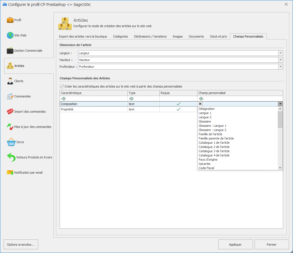The height and width of the screenshot is (253, 293).
Task: Expand the Hauteur dropdown arrow
Action: tap(281, 60)
